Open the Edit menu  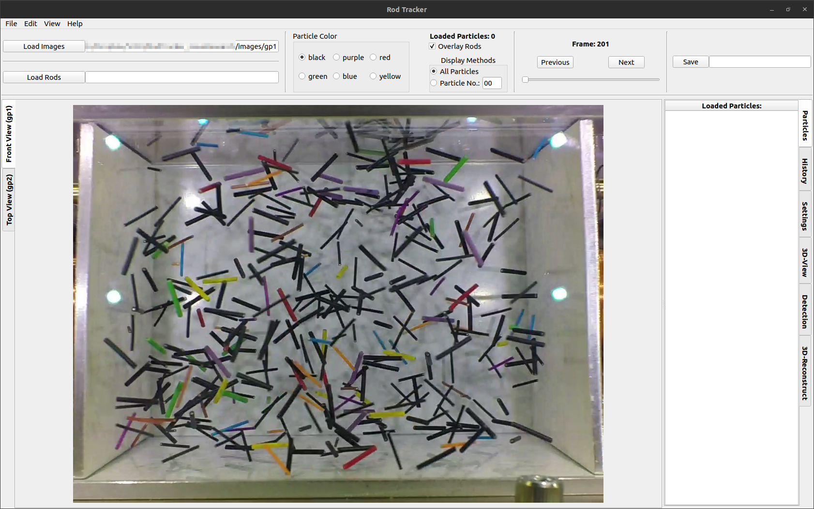pyautogui.click(x=30, y=23)
